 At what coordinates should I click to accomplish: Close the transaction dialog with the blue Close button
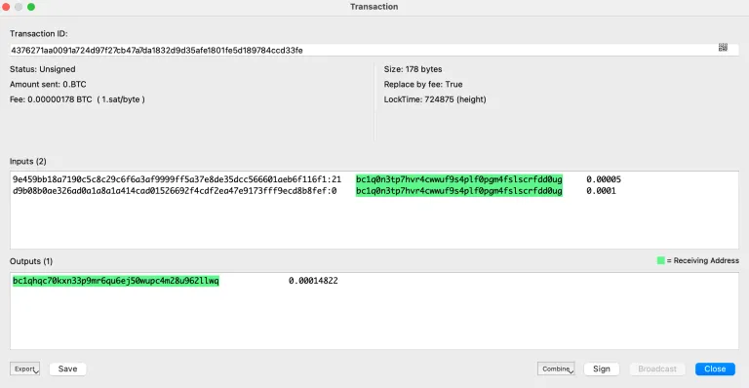[715, 369]
